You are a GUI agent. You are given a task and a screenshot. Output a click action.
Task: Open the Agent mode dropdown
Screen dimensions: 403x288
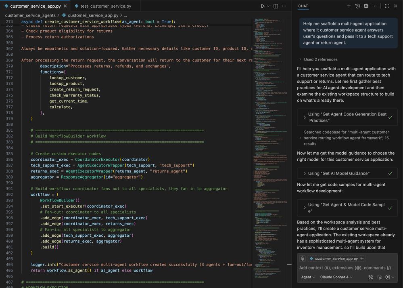click(308, 277)
